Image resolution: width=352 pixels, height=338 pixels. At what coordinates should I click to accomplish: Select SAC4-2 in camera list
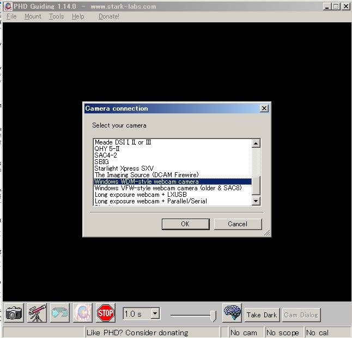[172, 155]
